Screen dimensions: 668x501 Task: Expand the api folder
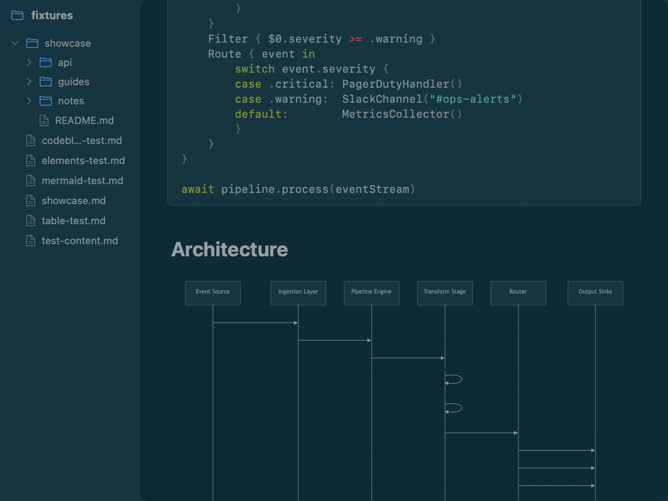tap(29, 62)
